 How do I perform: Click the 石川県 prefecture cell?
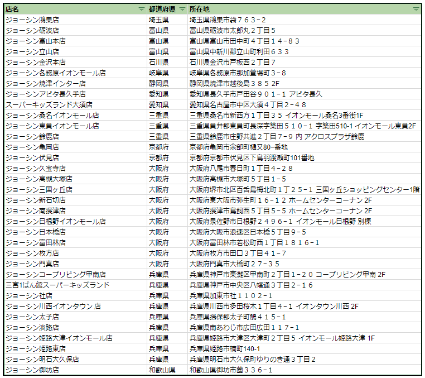pyautogui.click(x=167, y=62)
